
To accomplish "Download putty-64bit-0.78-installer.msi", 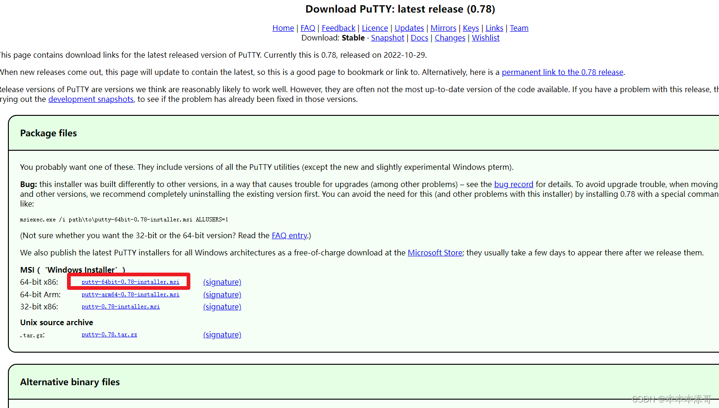I will pos(130,282).
